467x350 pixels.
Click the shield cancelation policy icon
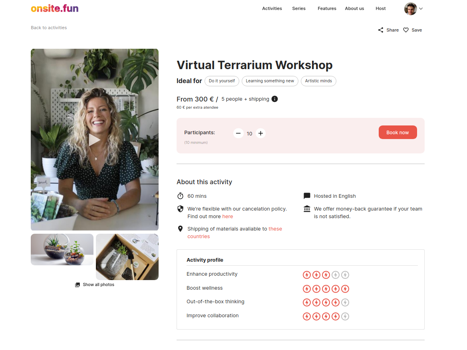[x=180, y=209]
